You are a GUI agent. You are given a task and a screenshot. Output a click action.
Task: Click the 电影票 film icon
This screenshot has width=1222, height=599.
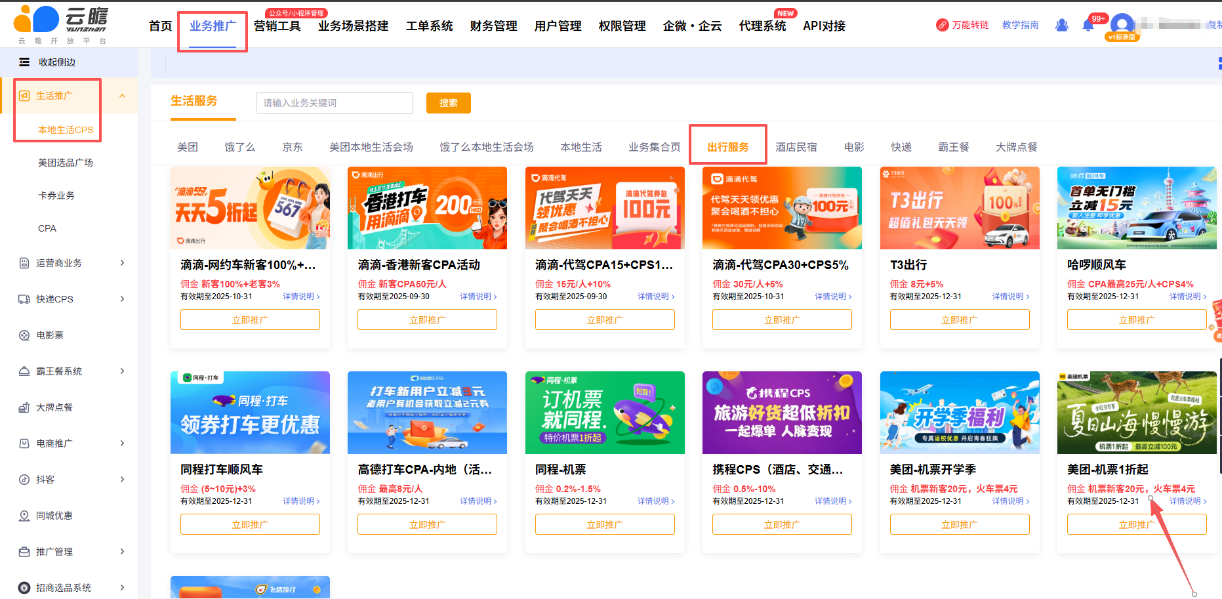[x=24, y=335]
